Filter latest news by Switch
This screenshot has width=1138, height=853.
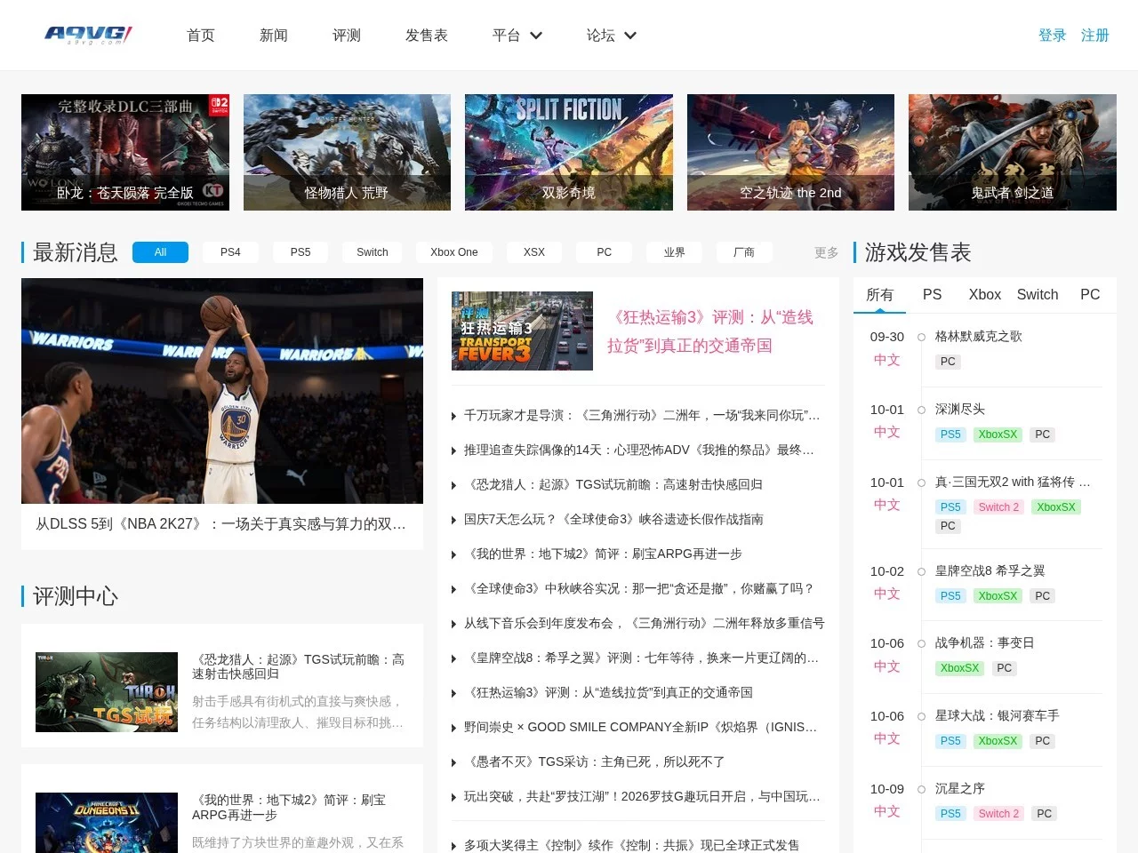pos(373,252)
